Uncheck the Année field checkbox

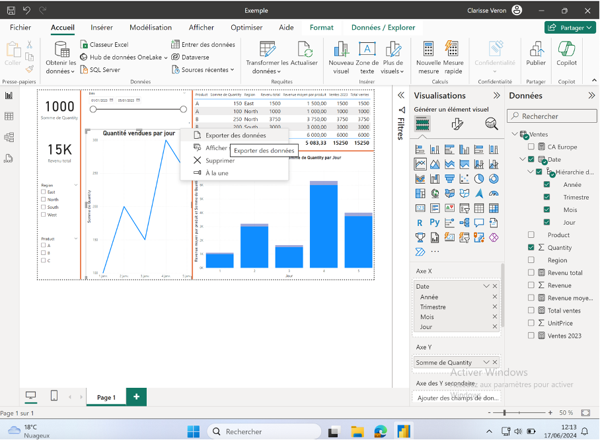pyautogui.click(x=547, y=184)
